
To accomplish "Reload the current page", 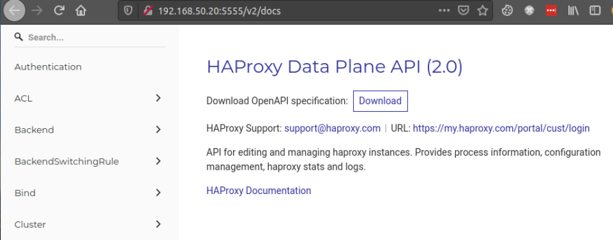I will (x=59, y=11).
